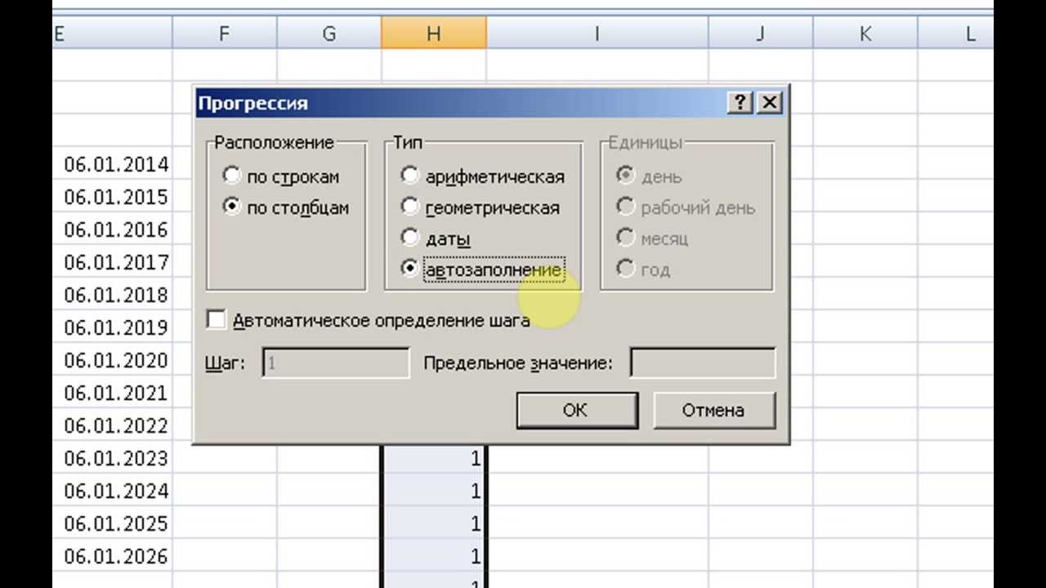Choose the "арифметическая" progression type

click(x=410, y=176)
